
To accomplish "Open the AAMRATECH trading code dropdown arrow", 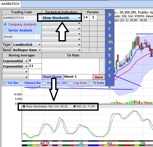I will tap(40, 18).
